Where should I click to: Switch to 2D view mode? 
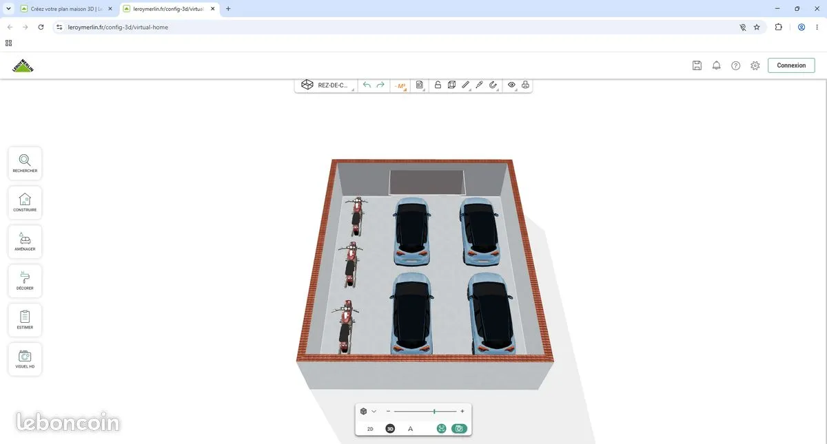click(370, 429)
